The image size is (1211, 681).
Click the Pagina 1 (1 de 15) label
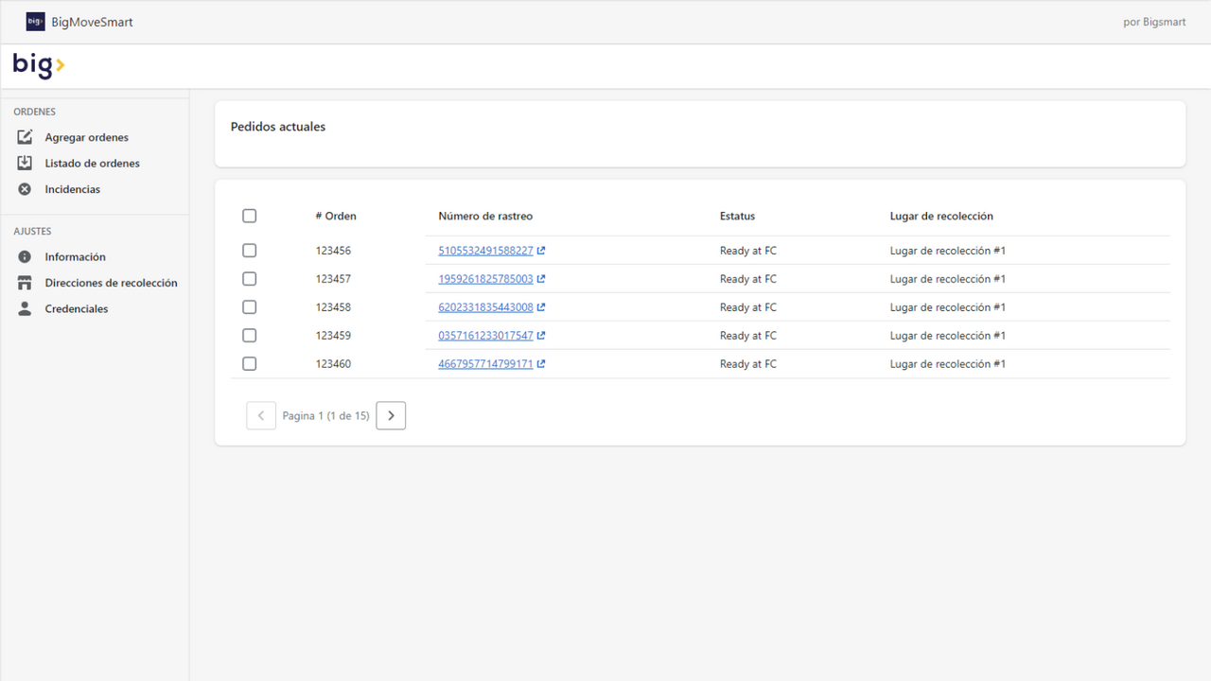point(325,415)
